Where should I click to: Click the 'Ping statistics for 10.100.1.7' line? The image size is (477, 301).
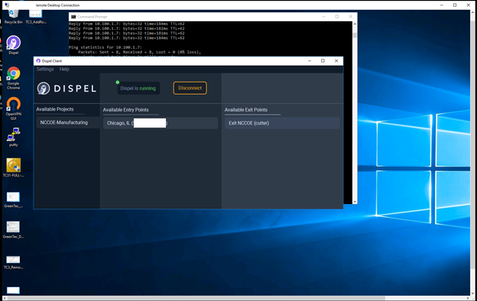click(105, 47)
